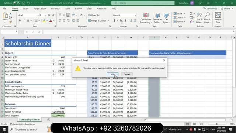This screenshot has width=236, height=133.
Task: Open the View tab
Action: click(89, 8)
